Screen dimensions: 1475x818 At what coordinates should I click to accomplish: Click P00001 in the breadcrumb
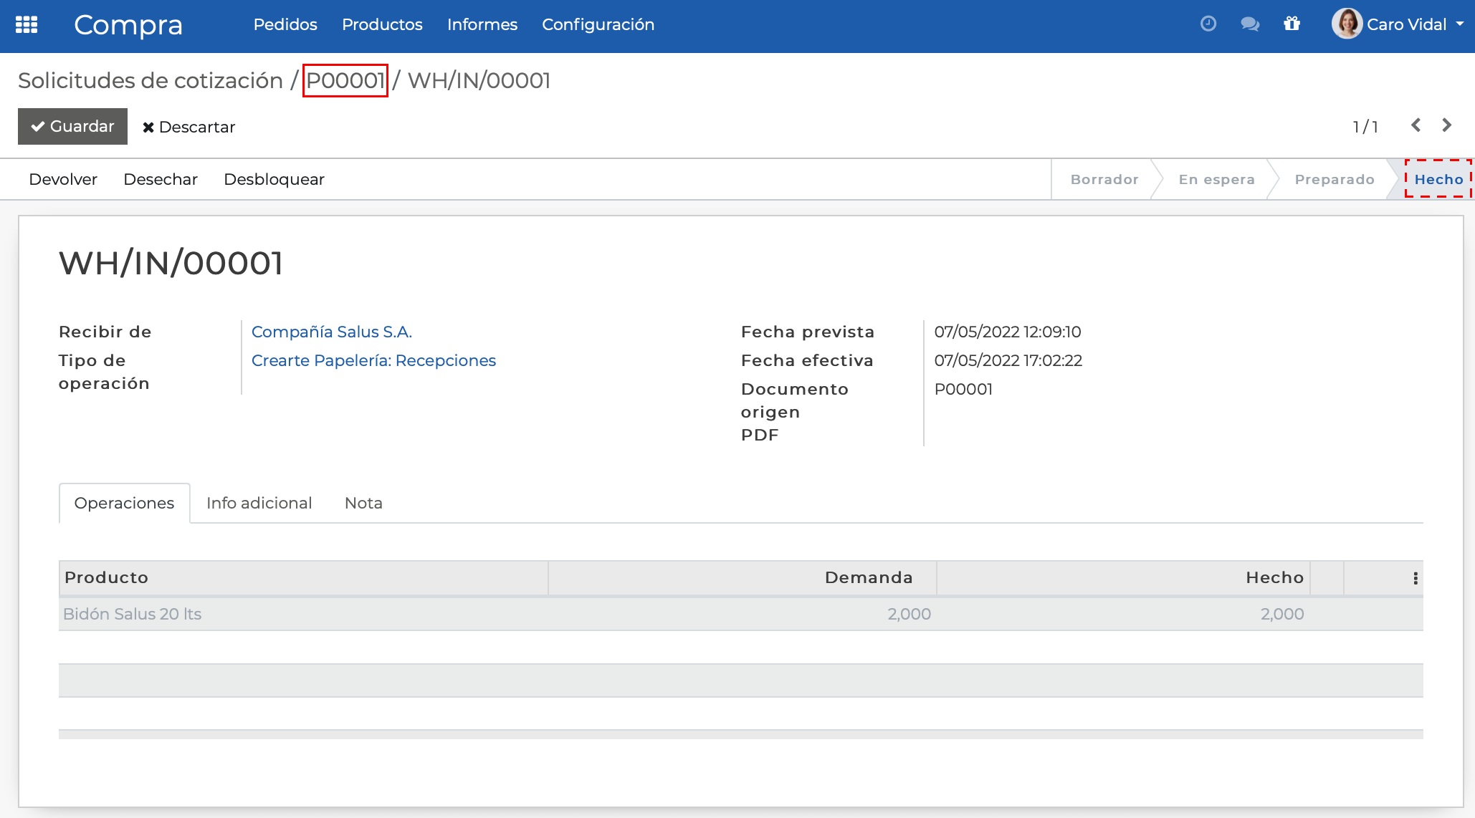(345, 80)
